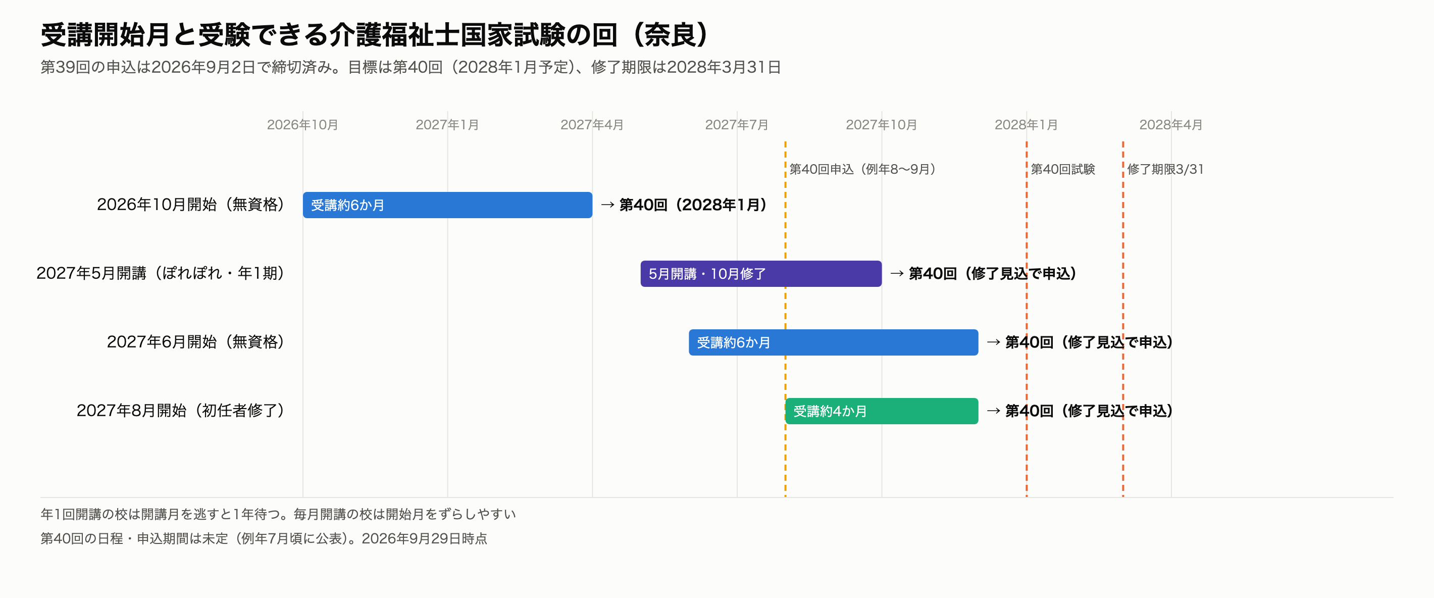Click the footnote starting 年1回開講の校は
Viewport: 1434px width, 598px height.
[278, 514]
